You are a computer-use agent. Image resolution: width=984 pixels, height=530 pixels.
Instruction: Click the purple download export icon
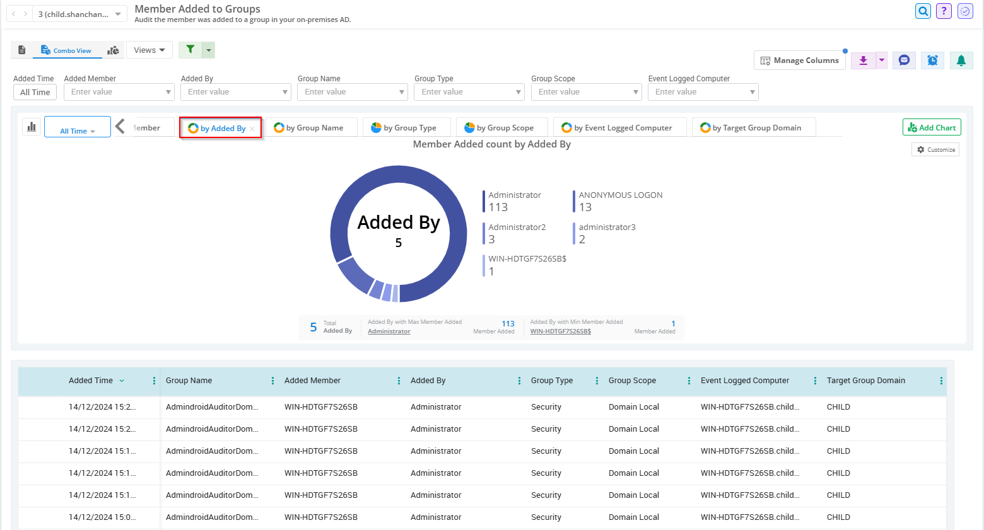[863, 60]
